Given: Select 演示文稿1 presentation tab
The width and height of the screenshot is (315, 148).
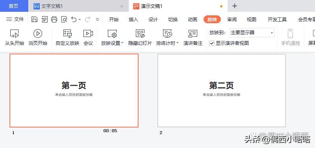Looking at the screenshot, I should pyautogui.click(x=178, y=6).
